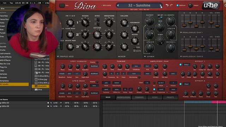226x127 pixels.
Task: Click the filter Res knob
Action: [160, 27]
